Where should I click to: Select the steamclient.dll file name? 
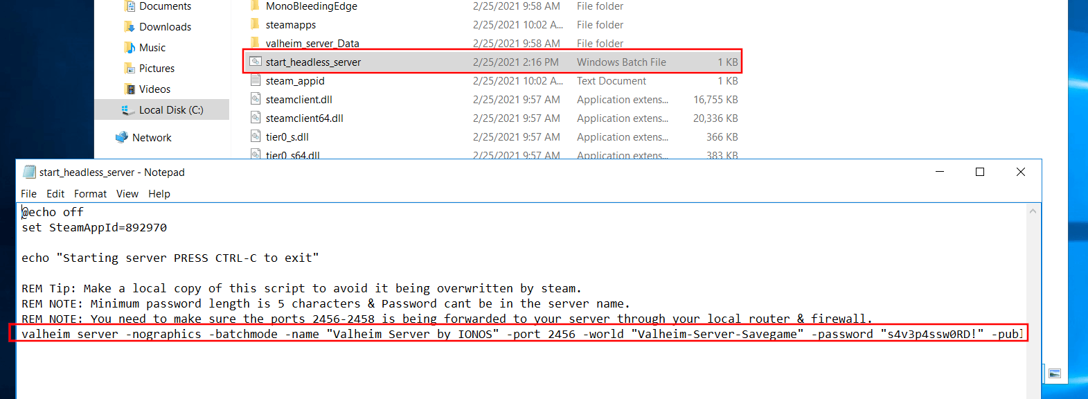tap(299, 100)
